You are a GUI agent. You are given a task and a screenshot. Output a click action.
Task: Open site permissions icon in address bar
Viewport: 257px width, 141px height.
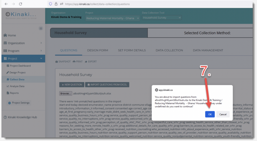click(x=62, y=4)
